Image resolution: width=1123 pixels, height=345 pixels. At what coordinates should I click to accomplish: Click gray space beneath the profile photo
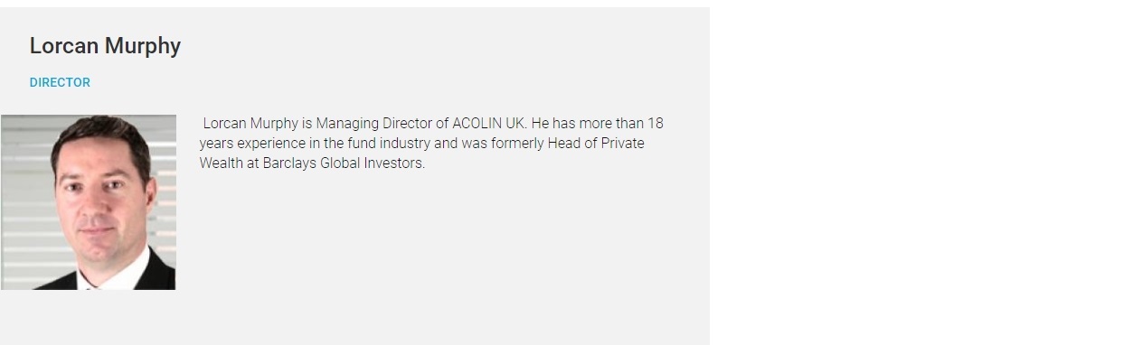point(88,316)
